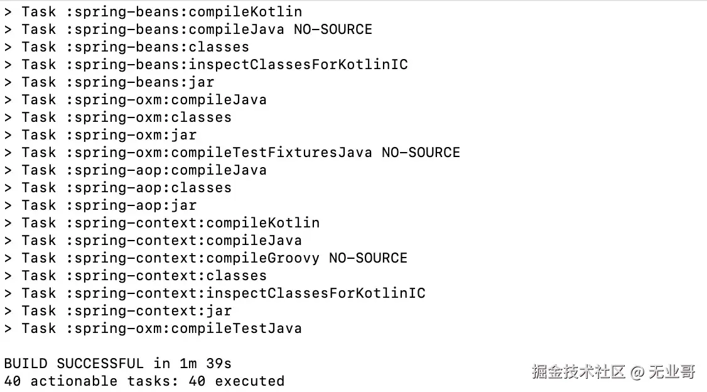Image resolution: width=707 pixels, height=392 pixels.
Task: Click the spring-context:inspectClassesForKotlinIC line
Action: [214, 293]
